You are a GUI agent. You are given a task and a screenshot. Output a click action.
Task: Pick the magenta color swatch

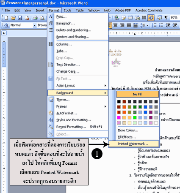pyautogui.click(x=119, y=117)
